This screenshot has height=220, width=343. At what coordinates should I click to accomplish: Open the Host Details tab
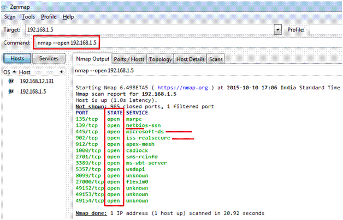(x=190, y=59)
